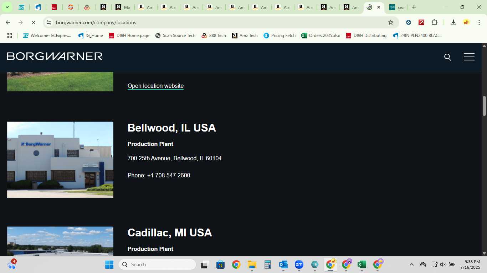The width and height of the screenshot is (487, 273).
Task: Click the Bellwood phone number text
Action: (x=159, y=175)
